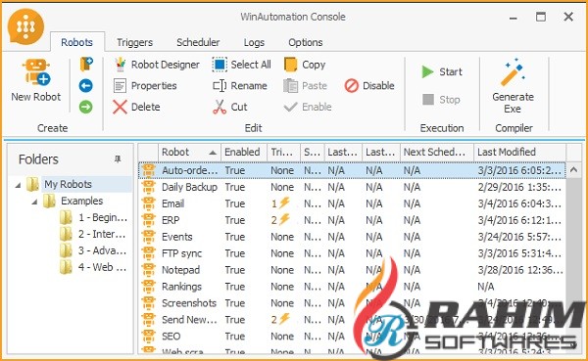Select the Auto-orde... robot row
Viewport: 588px width, 361px height.
tap(352, 170)
